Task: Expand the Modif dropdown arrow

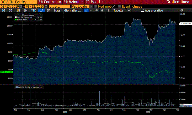Action: pyautogui.click(x=103, y=2)
